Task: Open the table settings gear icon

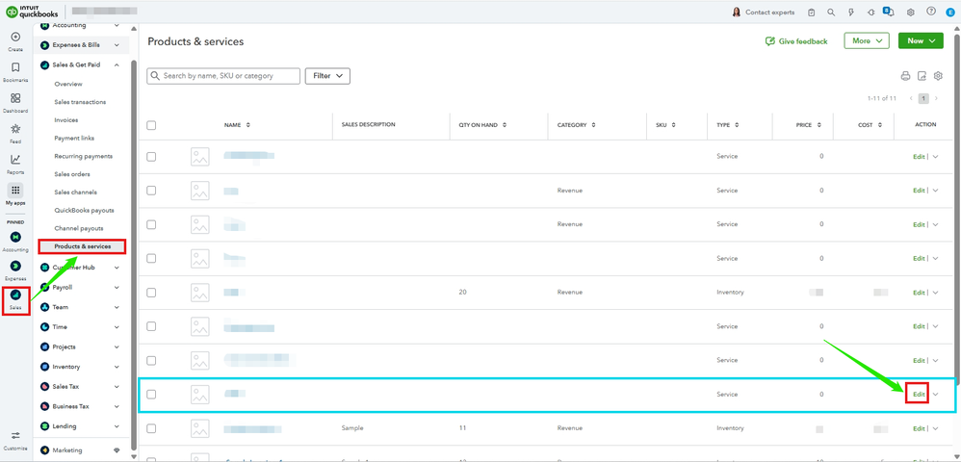Action: coord(938,76)
